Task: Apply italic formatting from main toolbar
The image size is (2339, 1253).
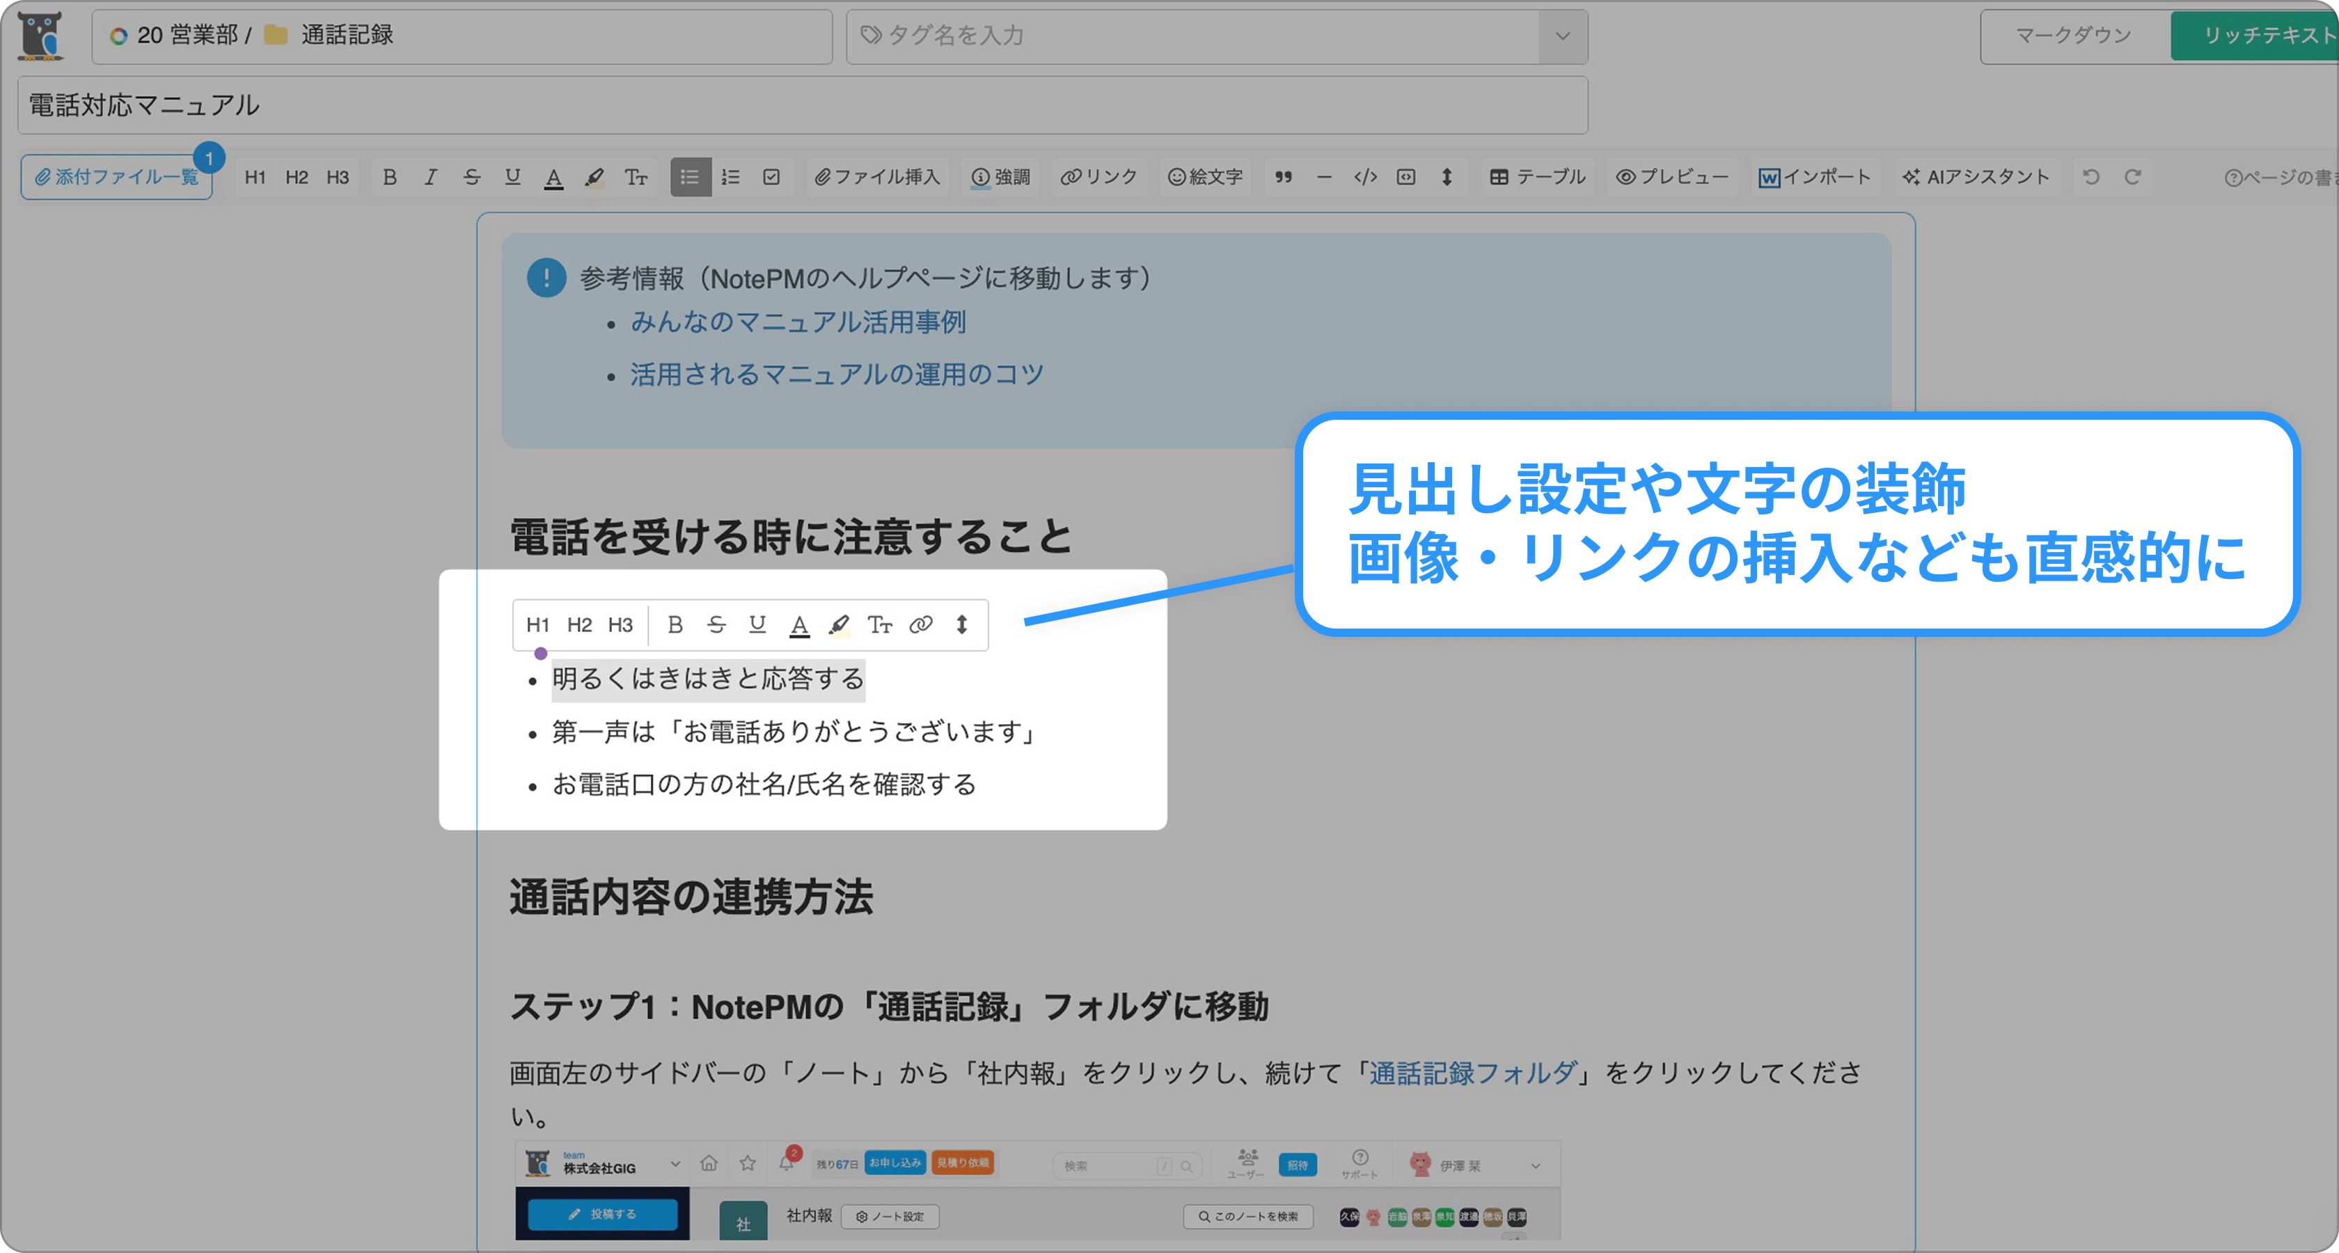Action: click(x=430, y=177)
